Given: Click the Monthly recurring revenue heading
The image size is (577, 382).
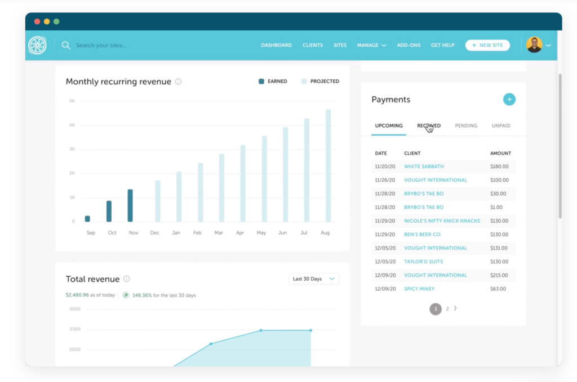Looking at the screenshot, I should pos(118,82).
